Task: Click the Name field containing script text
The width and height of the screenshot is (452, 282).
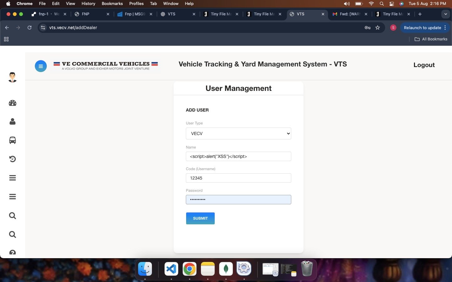Action: click(x=238, y=156)
